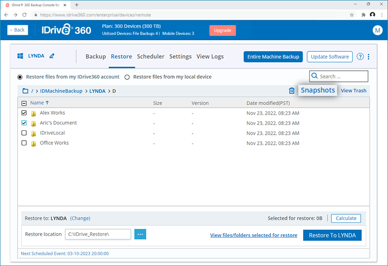Click the browse button with three dots
The width and height of the screenshot is (388, 266).
click(x=140, y=234)
